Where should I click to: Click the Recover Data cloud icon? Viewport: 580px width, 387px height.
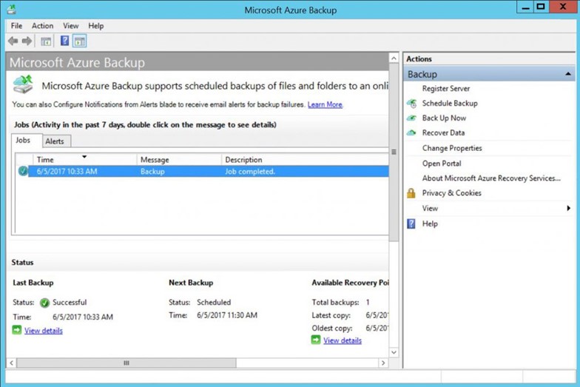pos(411,133)
